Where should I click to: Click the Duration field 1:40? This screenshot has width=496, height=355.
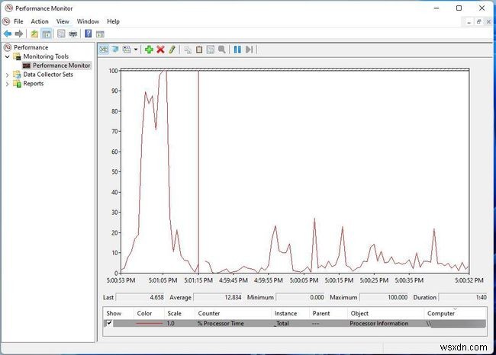tap(463, 297)
